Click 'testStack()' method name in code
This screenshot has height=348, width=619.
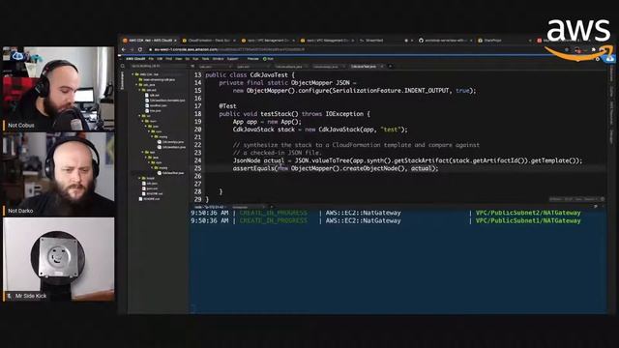[x=280, y=114]
